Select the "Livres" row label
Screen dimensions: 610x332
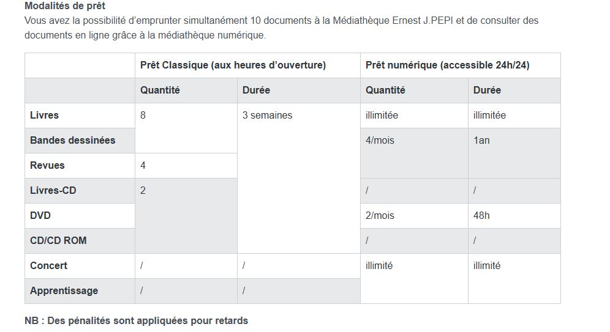click(44, 115)
